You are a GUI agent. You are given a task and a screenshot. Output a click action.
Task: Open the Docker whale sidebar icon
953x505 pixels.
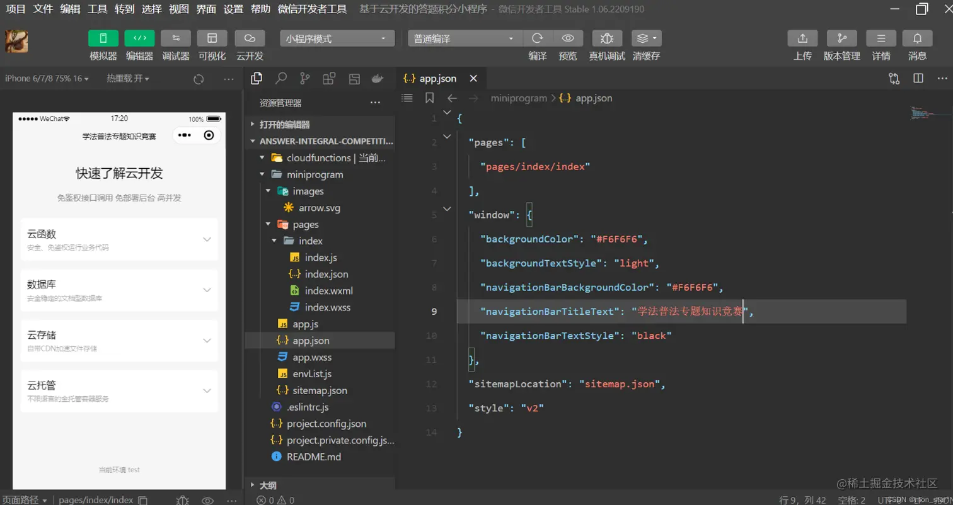378,79
